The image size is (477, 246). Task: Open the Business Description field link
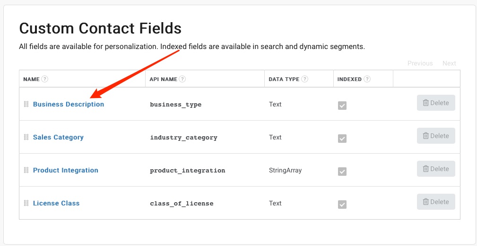[69, 104]
